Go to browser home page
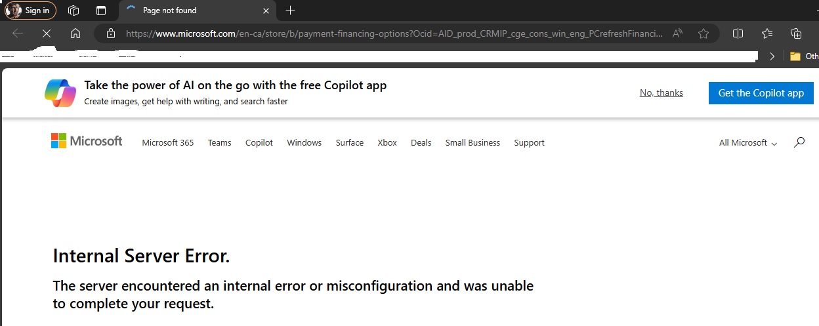Screen dimensions: 819x326 tap(75, 33)
